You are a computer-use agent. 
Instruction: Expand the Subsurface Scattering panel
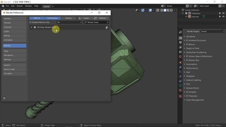(196, 53)
